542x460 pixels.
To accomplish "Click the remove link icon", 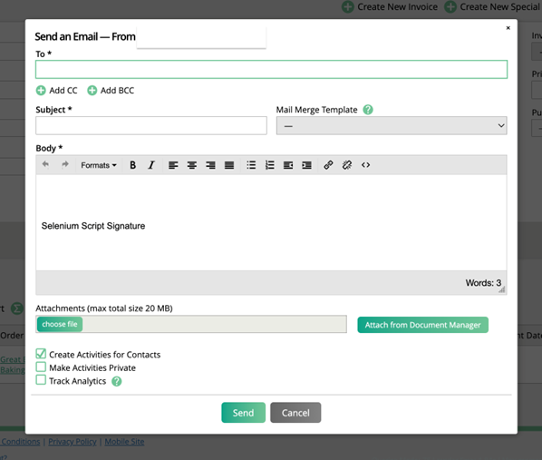I will 347,165.
